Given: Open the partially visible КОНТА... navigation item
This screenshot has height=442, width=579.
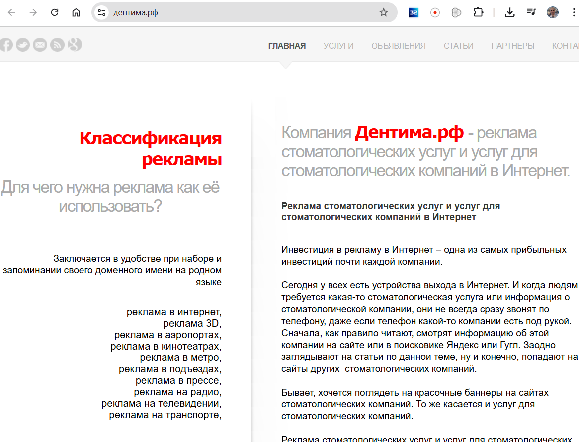Looking at the screenshot, I should (566, 46).
